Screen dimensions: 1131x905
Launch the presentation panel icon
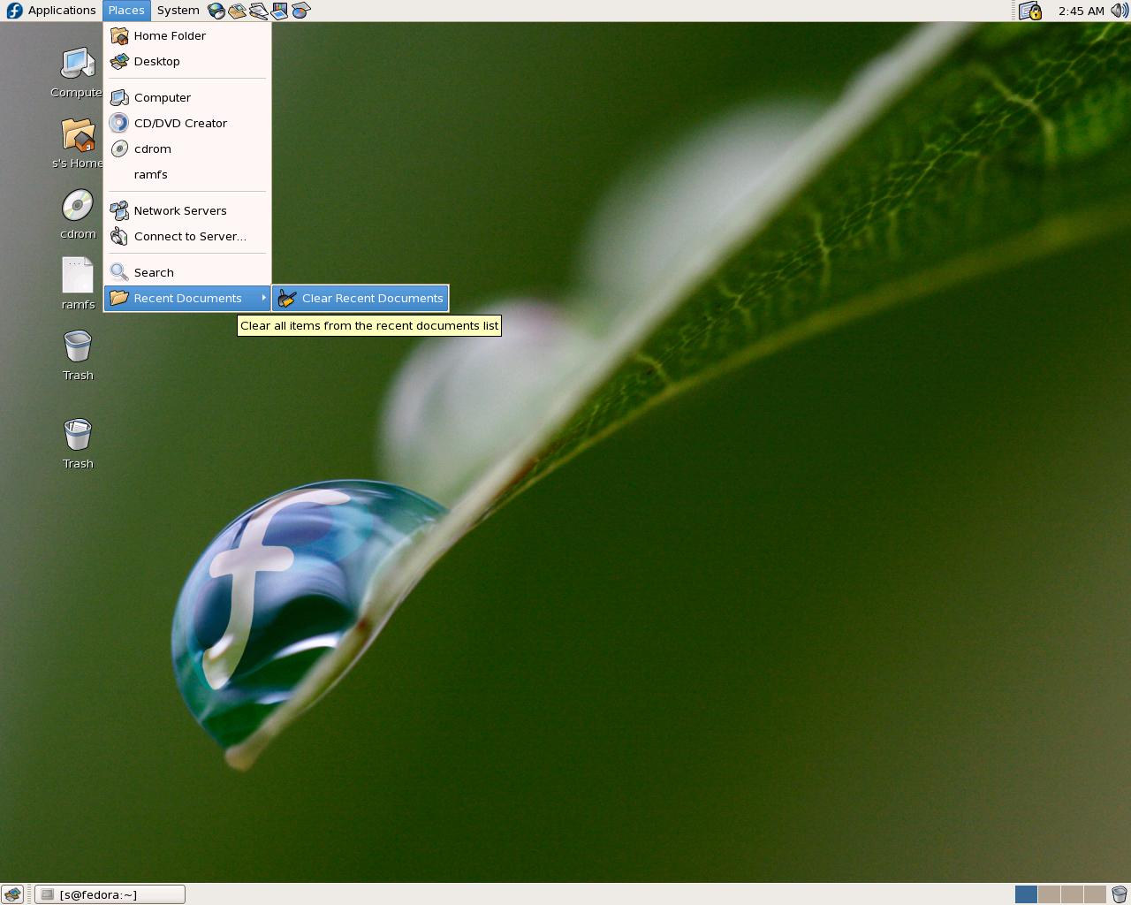pos(280,11)
